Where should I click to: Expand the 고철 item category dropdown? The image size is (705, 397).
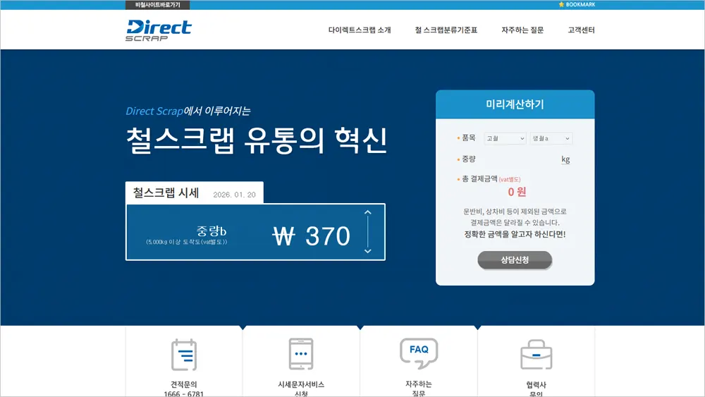click(x=505, y=139)
